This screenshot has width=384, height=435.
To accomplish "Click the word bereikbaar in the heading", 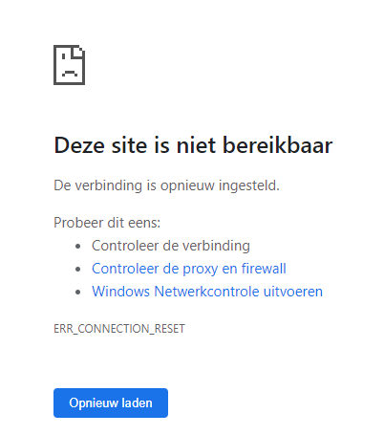I will pos(277,145).
